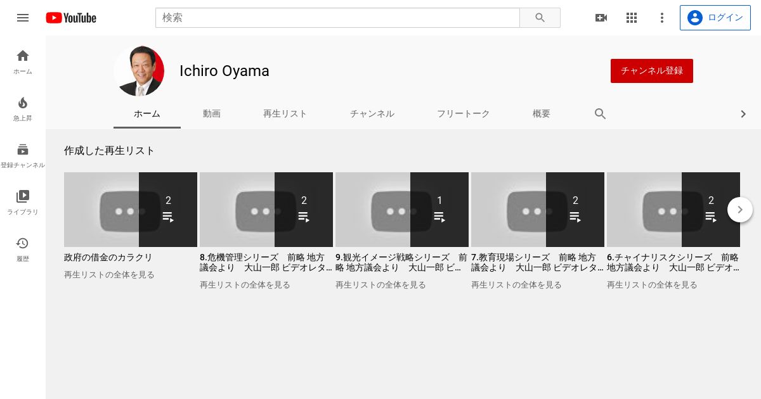
Task: Click playlist icon on 7.教育現場シリーズ thumbnail
Action: [575, 217]
